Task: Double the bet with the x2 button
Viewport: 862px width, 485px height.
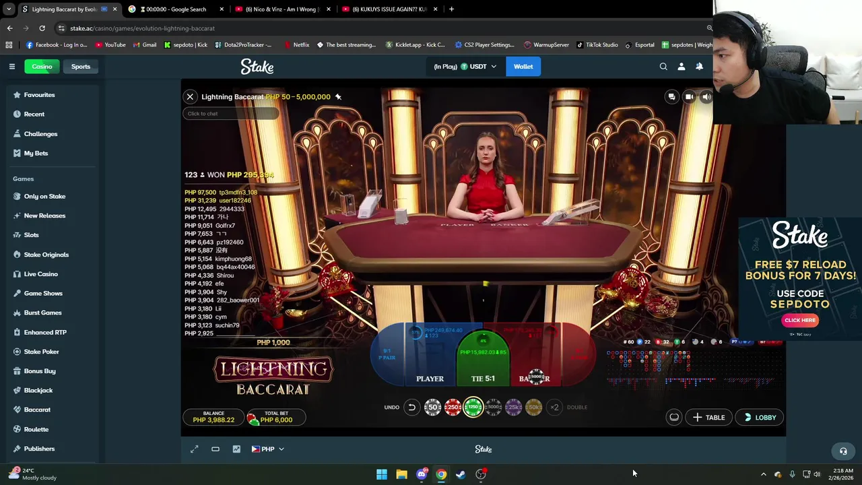Action: [x=554, y=407]
